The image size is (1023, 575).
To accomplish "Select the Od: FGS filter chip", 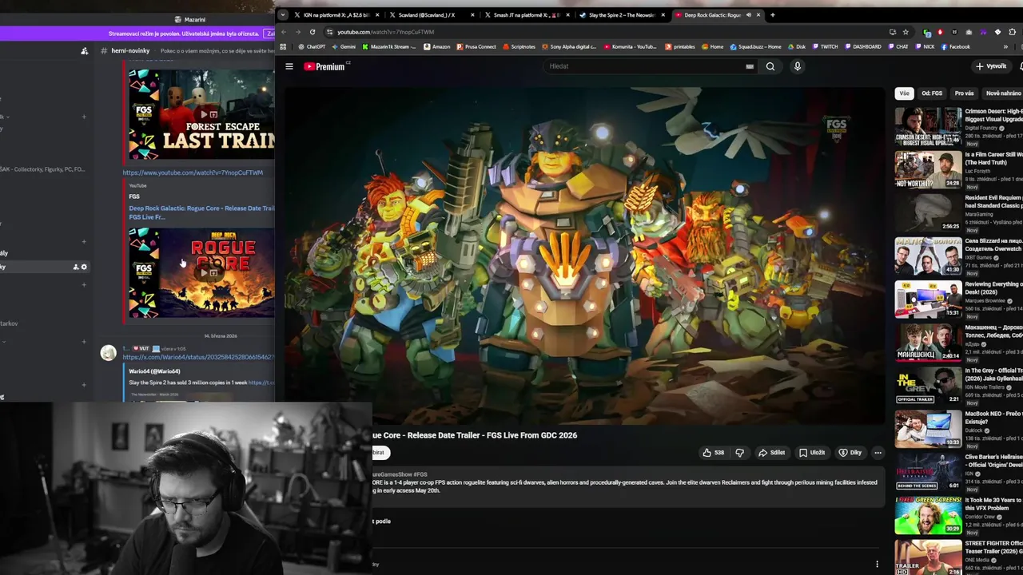I will pos(932,93).
